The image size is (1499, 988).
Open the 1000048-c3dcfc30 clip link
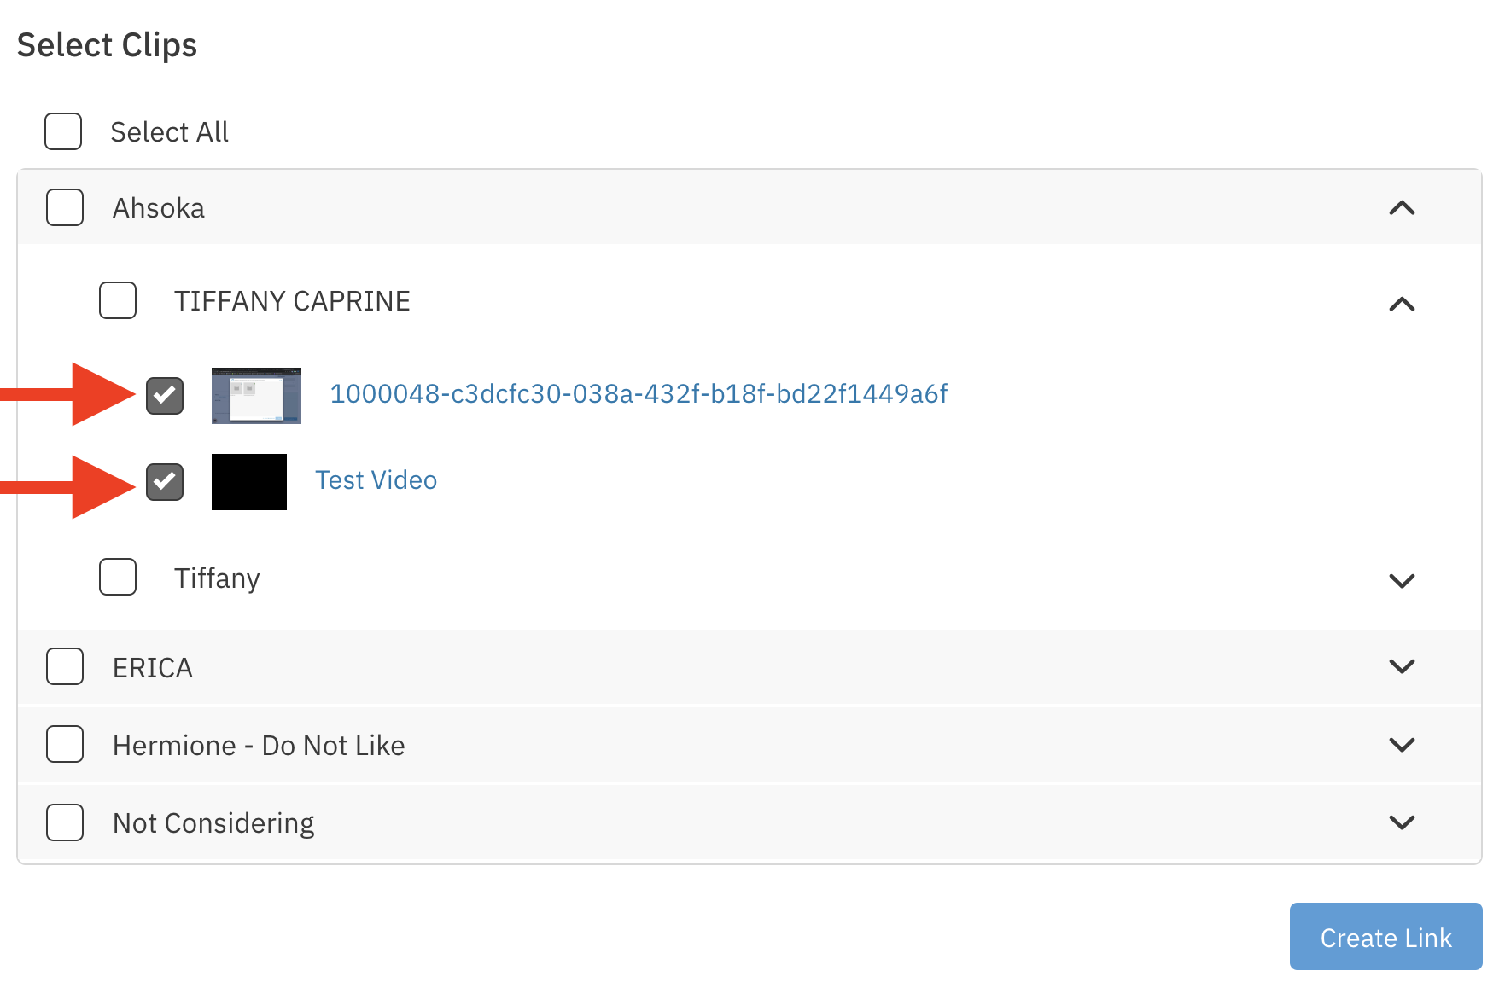639,393
